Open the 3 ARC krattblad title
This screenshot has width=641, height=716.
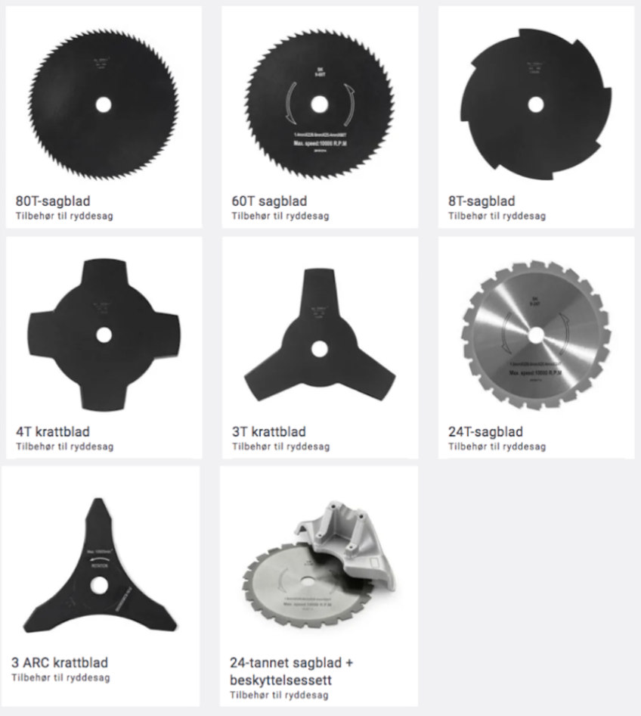60,662
